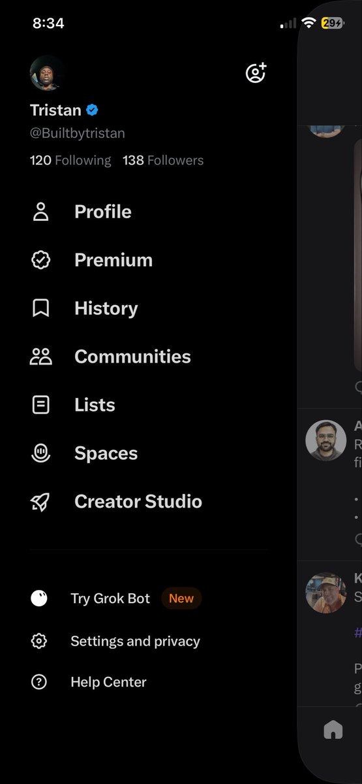Image resolution: width=362 pixels, height=784 pixels.
Task: Tap the add account icon with plus
Action: click(x=256, y=73)
